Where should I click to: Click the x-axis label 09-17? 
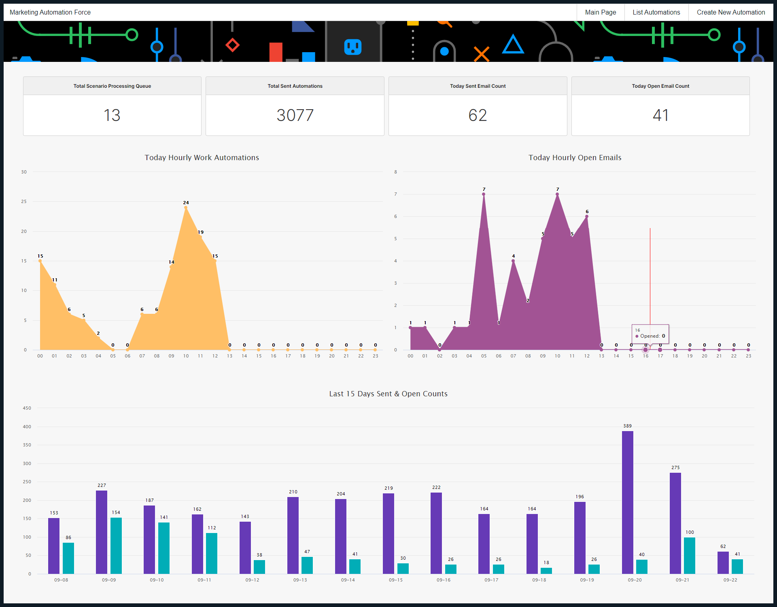(491, 580)
